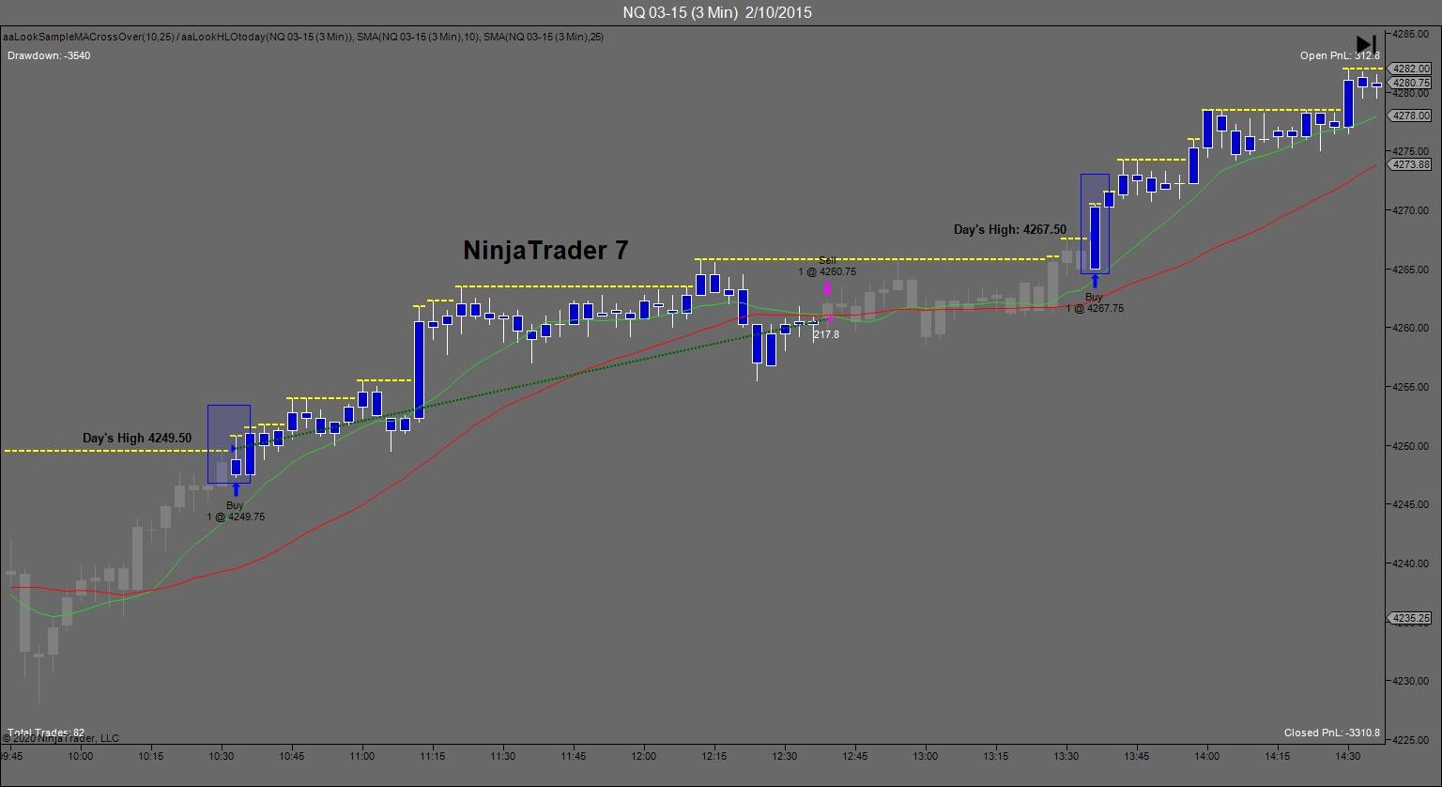Click the 12:00 time axis label

[x=644, y=756]
